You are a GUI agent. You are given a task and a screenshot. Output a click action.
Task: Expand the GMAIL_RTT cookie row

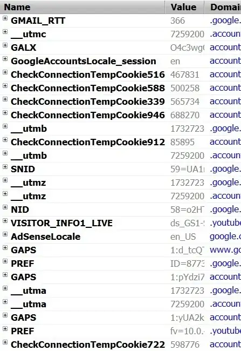pyautogui.click(x=5, y=18)
